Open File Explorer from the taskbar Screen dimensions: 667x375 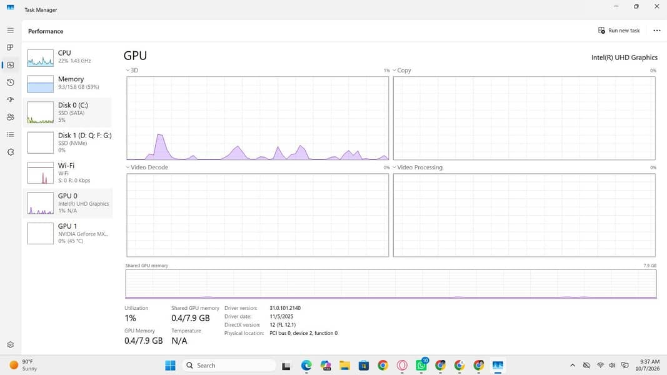coord(344,366)
